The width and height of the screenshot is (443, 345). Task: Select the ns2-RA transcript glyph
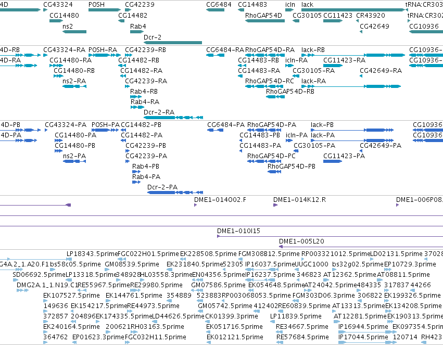[x=74, y=86]
